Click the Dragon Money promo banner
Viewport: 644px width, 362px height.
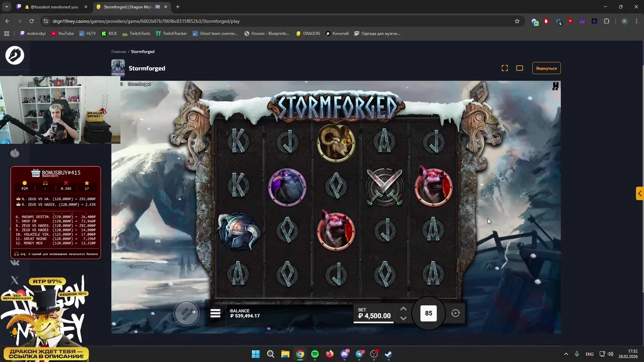coord(45,319)
